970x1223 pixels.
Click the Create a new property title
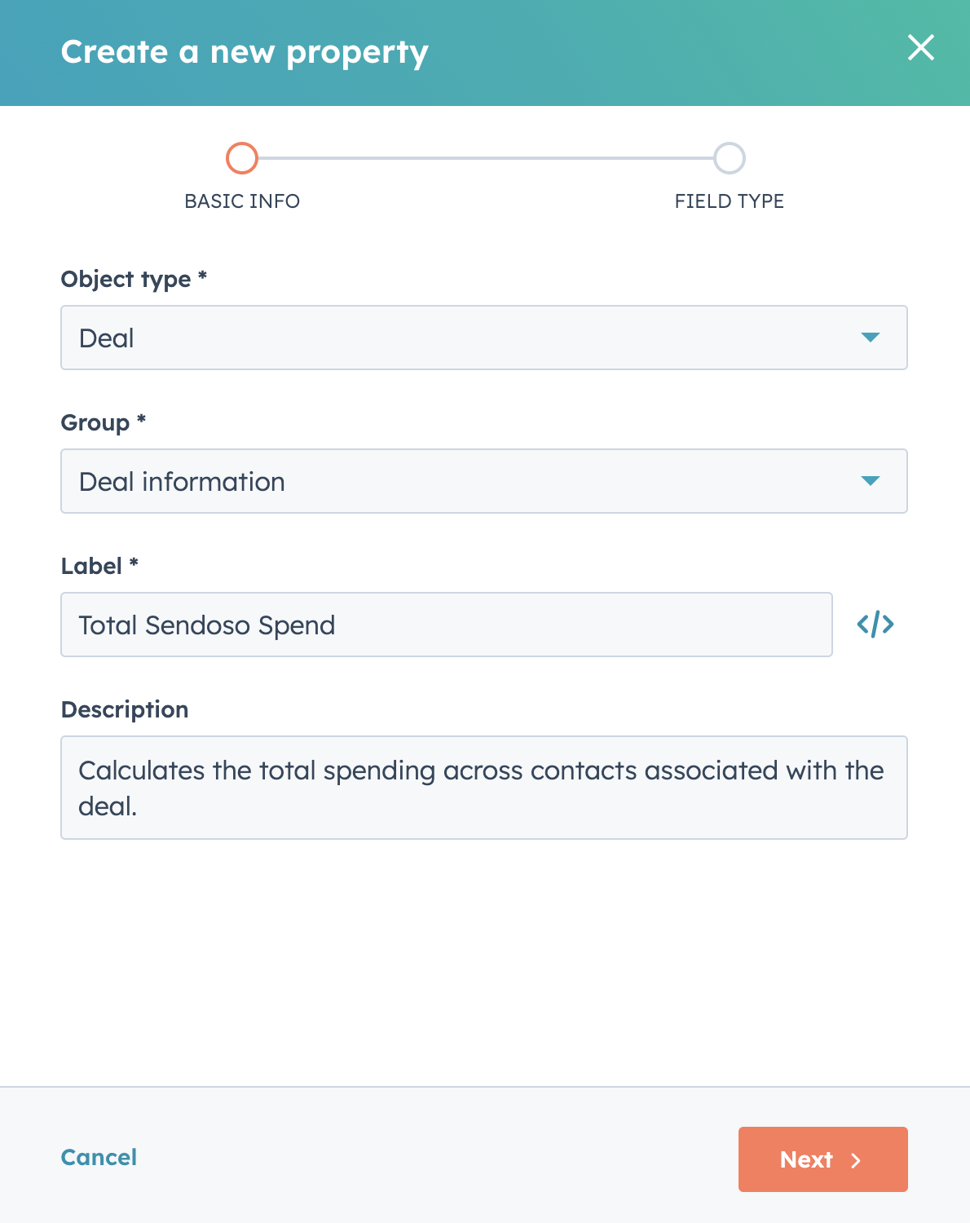click(245, 52)
